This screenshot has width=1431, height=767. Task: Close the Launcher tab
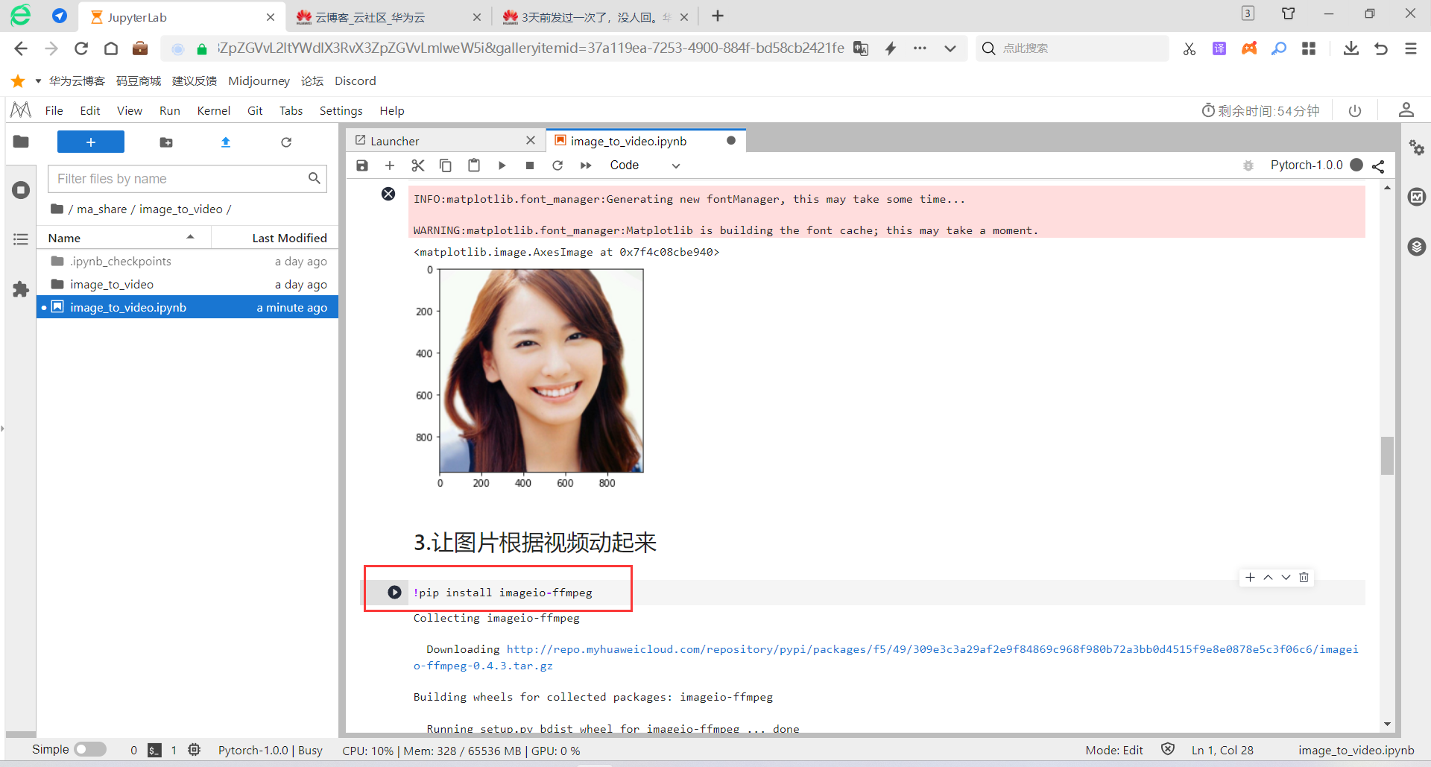(531, 141)
